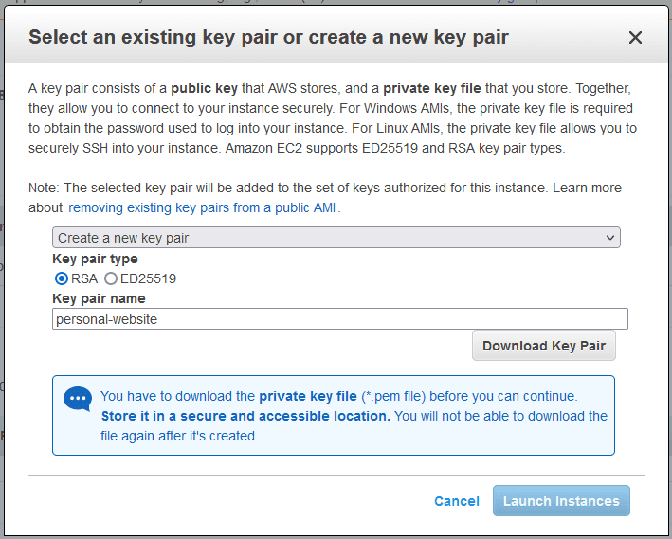The width and height of the screenshot is (672, 539).
Task: Close the key pair dialog
Action: [635, 38]
